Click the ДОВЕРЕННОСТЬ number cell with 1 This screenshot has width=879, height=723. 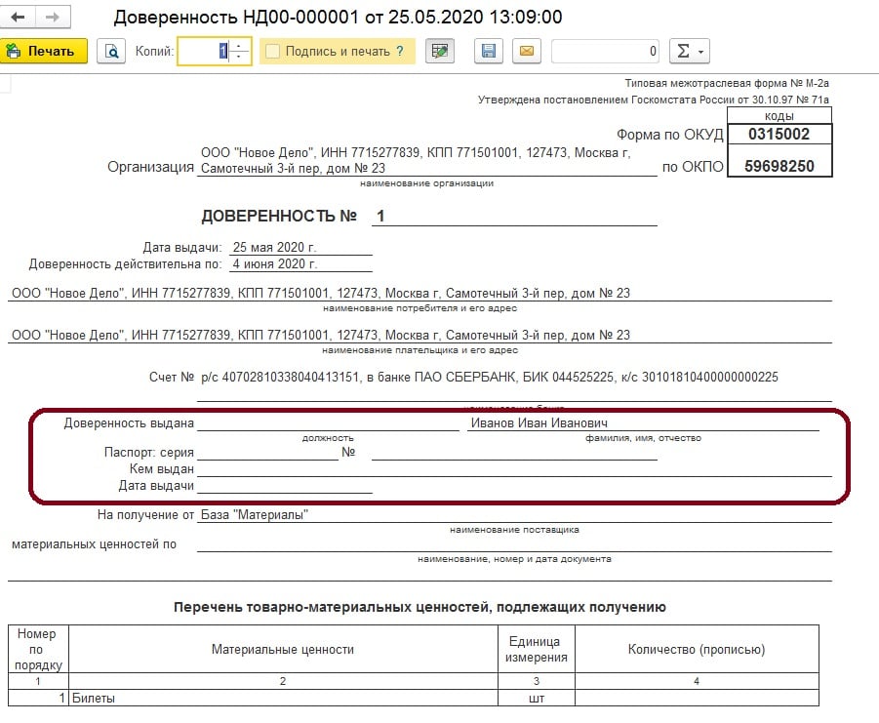512,216
